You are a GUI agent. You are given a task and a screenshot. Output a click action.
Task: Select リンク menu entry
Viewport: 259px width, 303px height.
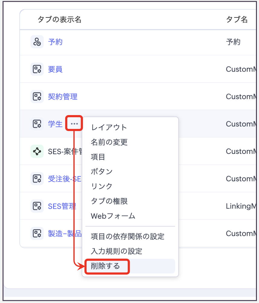click(102, 186)
